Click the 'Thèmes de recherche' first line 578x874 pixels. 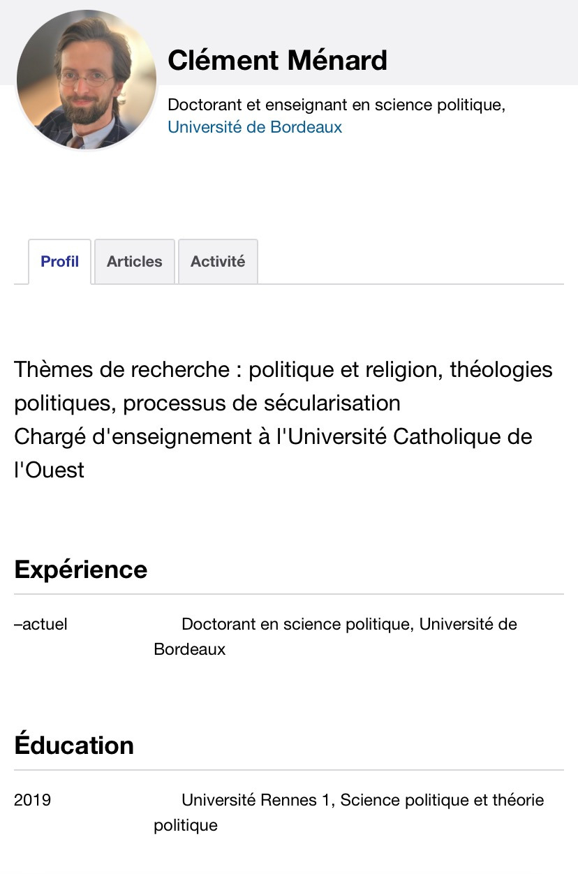[x=283, y=369]
